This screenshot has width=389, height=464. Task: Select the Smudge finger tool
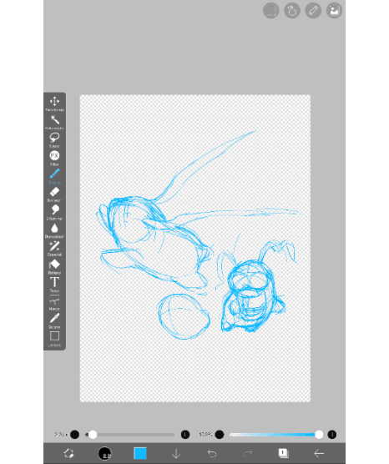pos(54,212)
